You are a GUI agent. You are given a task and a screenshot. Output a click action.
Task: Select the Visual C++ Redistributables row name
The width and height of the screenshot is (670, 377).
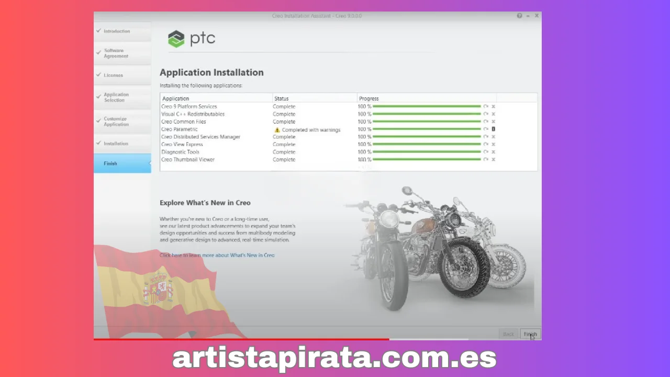pos(193,114)
